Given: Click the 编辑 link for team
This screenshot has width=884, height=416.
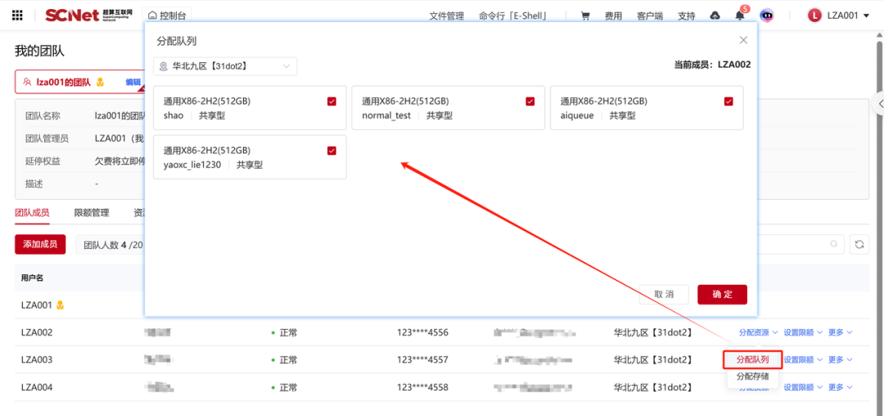Looking at the screenshot, I should 133,82.
